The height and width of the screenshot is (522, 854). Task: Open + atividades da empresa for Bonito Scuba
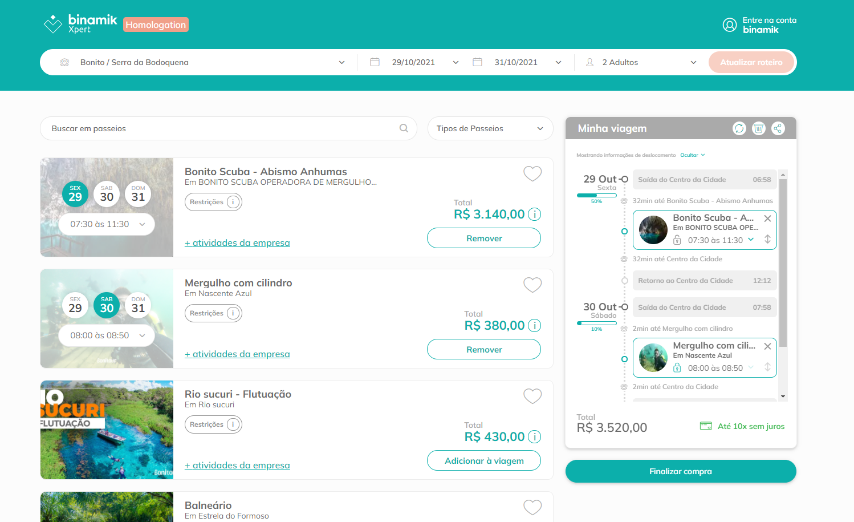[x=237, y=243]
